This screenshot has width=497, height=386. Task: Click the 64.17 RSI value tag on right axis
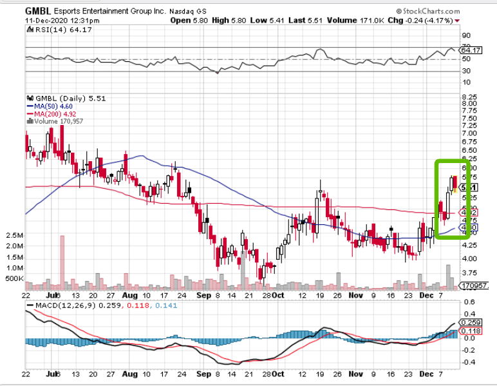(x=471, y=50)
